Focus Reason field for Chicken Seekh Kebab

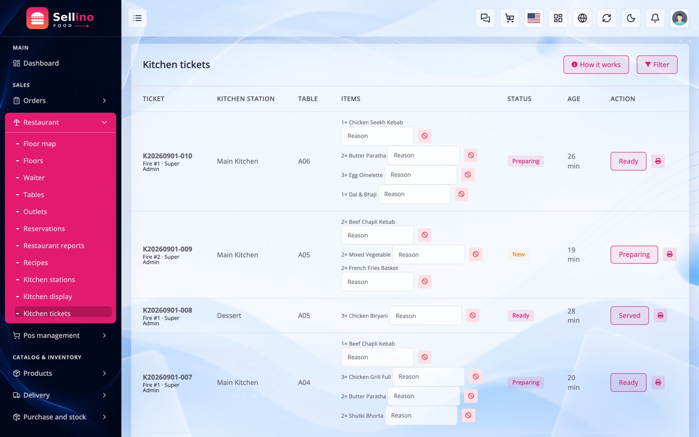click(x=378, y=136)
